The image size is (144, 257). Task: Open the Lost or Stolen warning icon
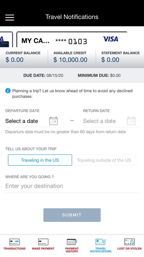click(x=129, y=242)
